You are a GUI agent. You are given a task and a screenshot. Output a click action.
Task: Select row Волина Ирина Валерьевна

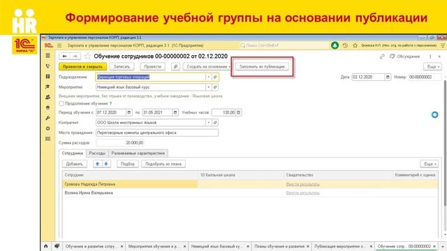click(250, 193)
